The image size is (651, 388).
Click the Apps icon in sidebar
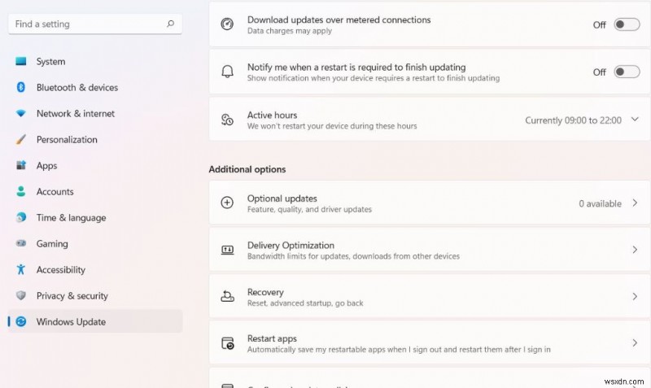21,165
